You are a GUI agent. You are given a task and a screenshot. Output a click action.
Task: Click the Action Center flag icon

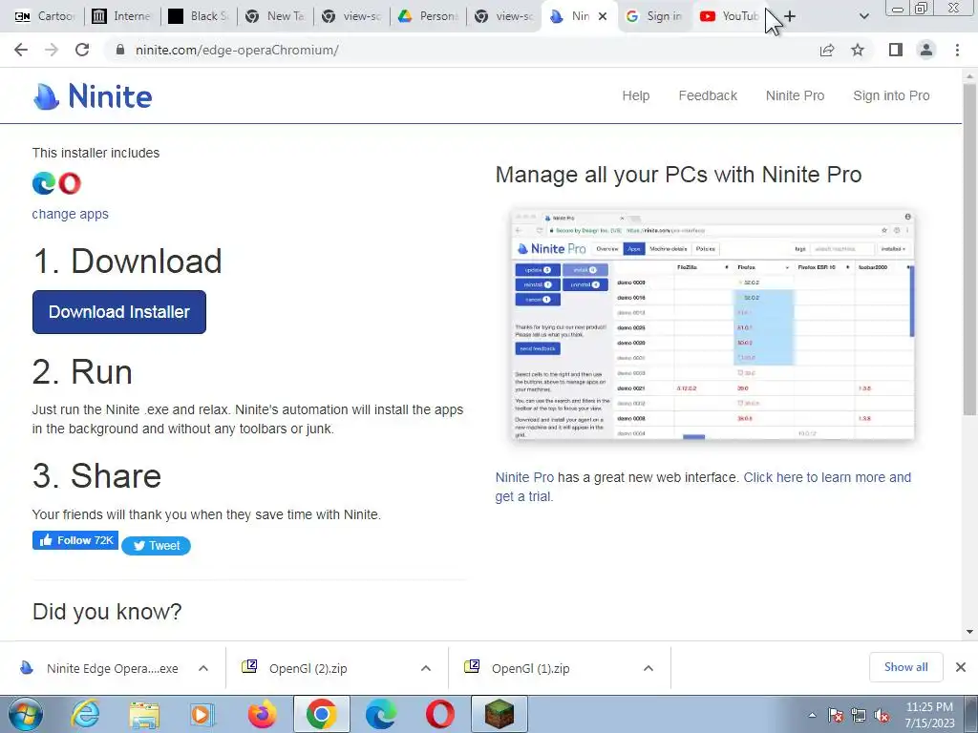(835, 715)
